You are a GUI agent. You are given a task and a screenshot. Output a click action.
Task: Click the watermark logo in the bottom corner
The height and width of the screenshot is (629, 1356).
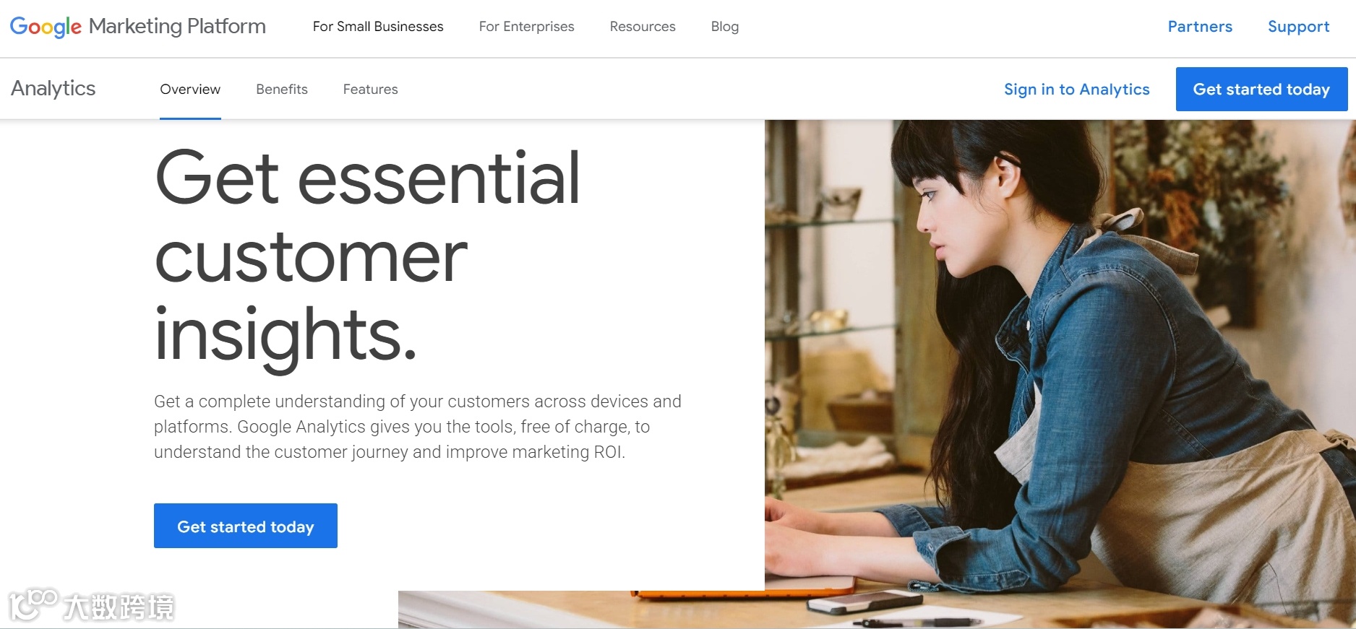92,606
